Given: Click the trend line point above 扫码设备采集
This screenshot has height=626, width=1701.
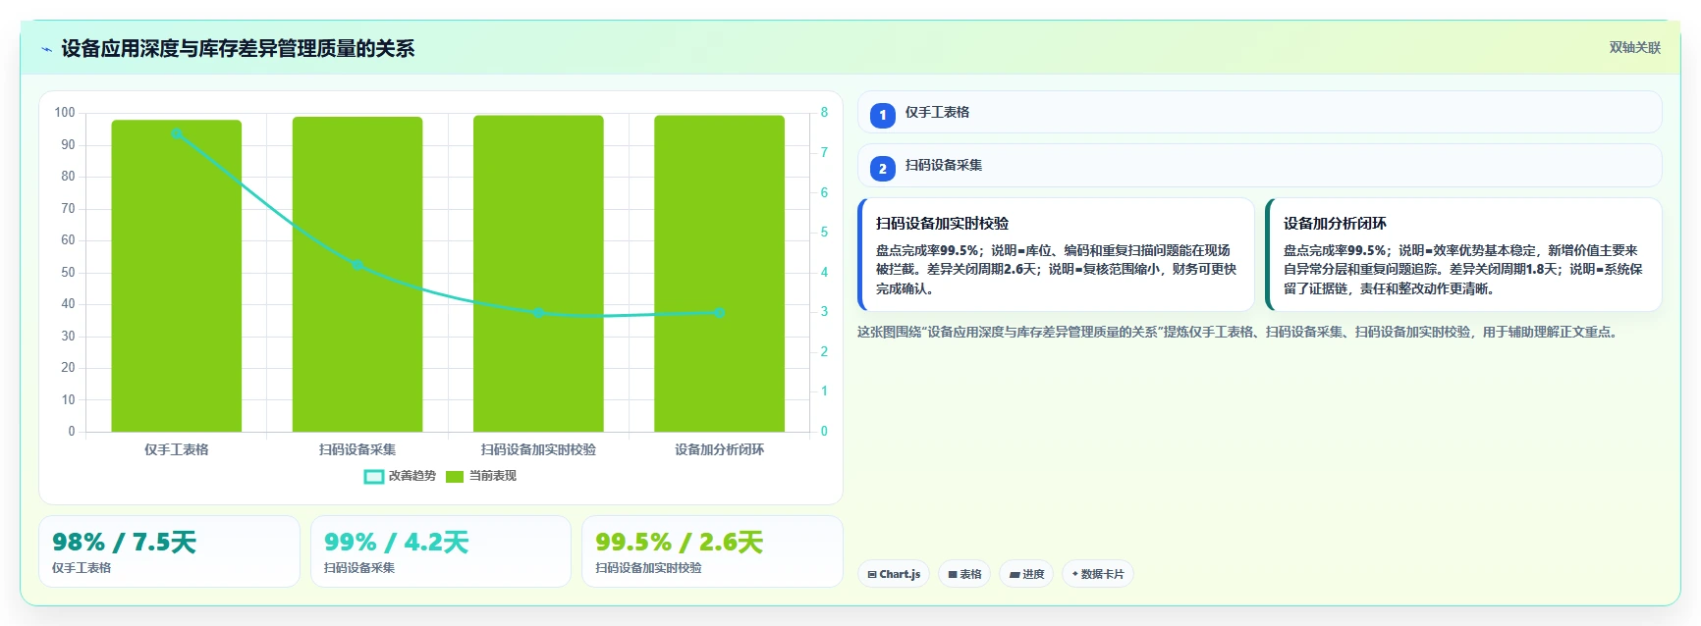Looking at the screenshot, I should (357, 265).
